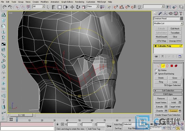Open the Select by Name dialog icon
Screen dimensions: 185x131
(x=54, y=7)
